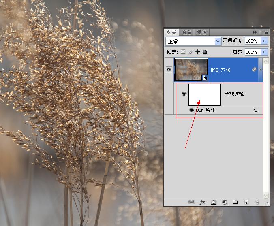Collapse panel with double-arrow icon
Viewport: 274px width, 226px height.
click(x=255, y=32)
